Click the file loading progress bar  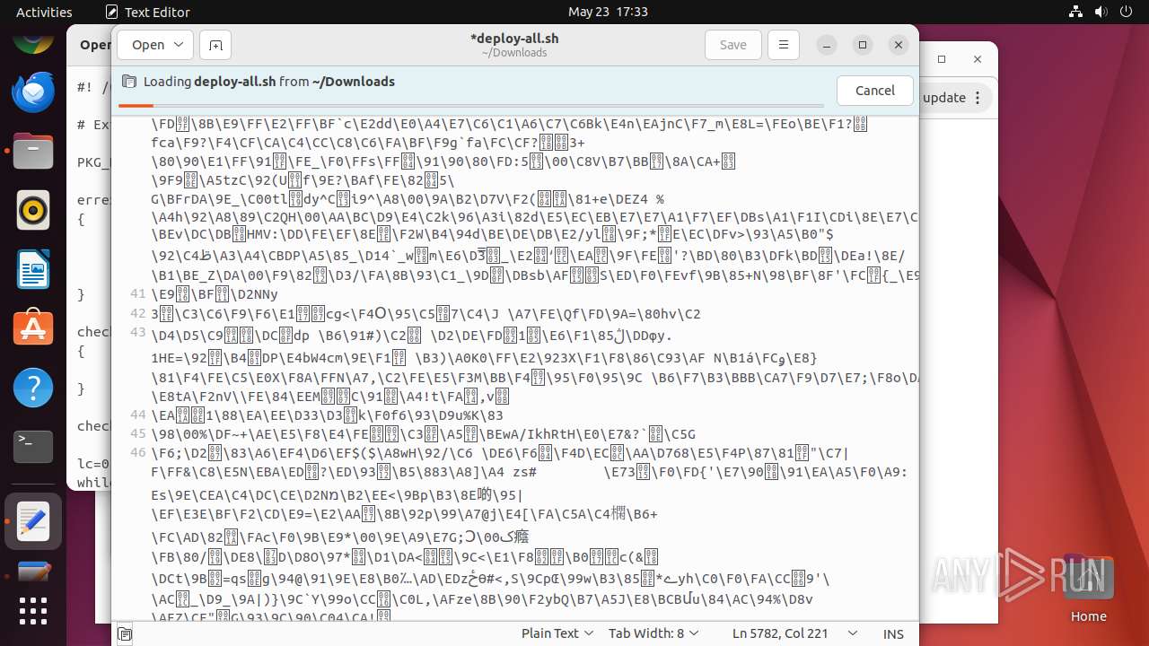[x=470, y=106]
